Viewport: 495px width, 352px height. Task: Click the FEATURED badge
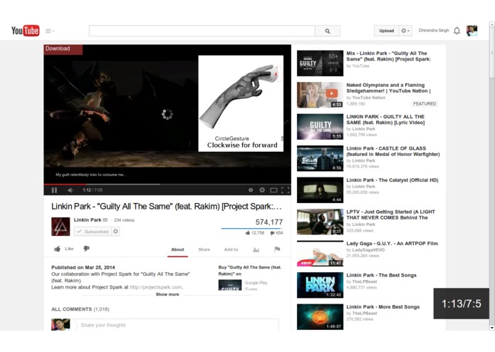(424, 103)
